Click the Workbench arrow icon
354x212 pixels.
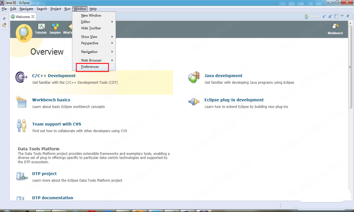[x=335, y=27]
